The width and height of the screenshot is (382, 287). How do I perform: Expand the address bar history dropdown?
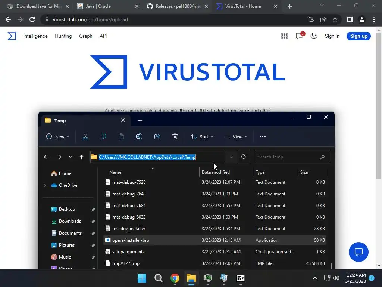click(231, 157)
